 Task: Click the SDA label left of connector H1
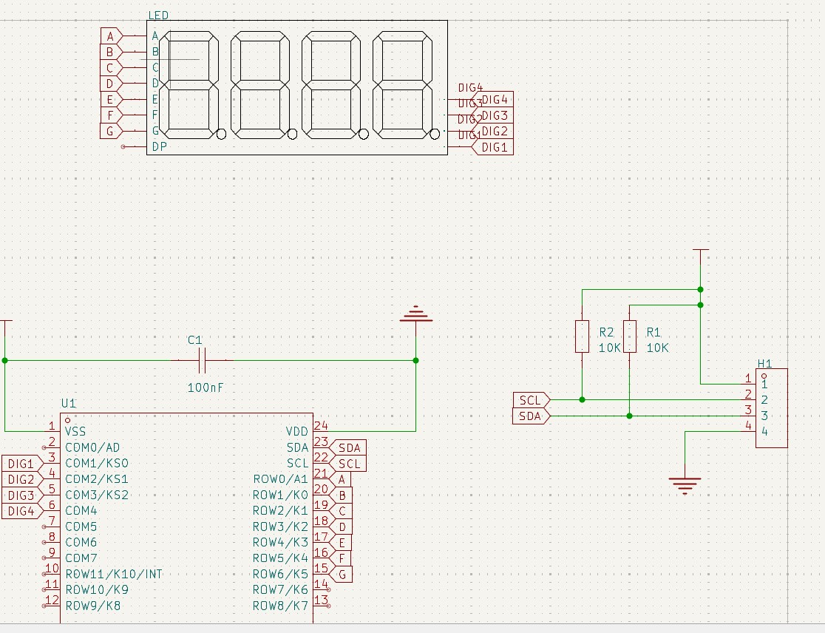click(531, 416)
